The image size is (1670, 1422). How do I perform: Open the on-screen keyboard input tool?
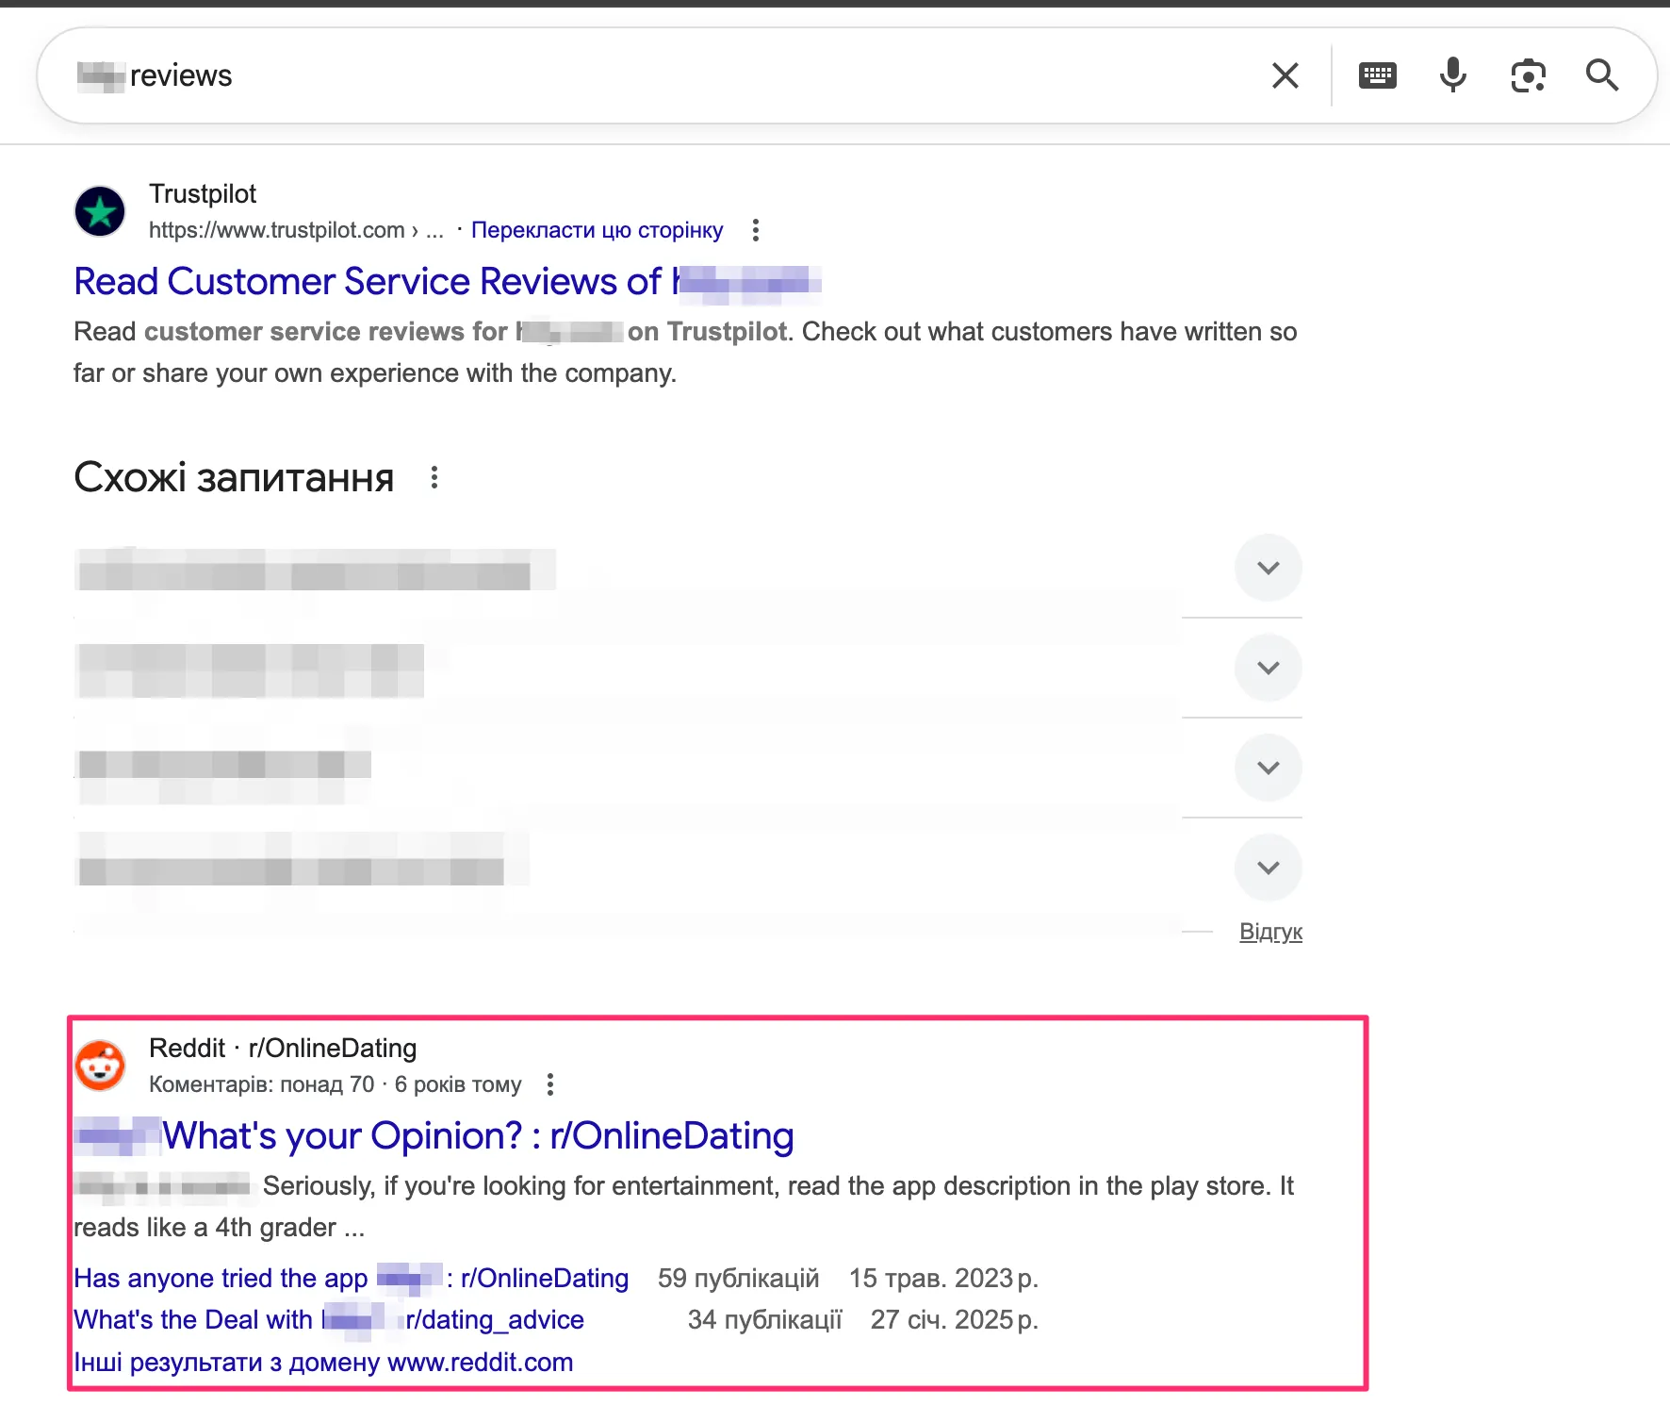[1377, 75]
